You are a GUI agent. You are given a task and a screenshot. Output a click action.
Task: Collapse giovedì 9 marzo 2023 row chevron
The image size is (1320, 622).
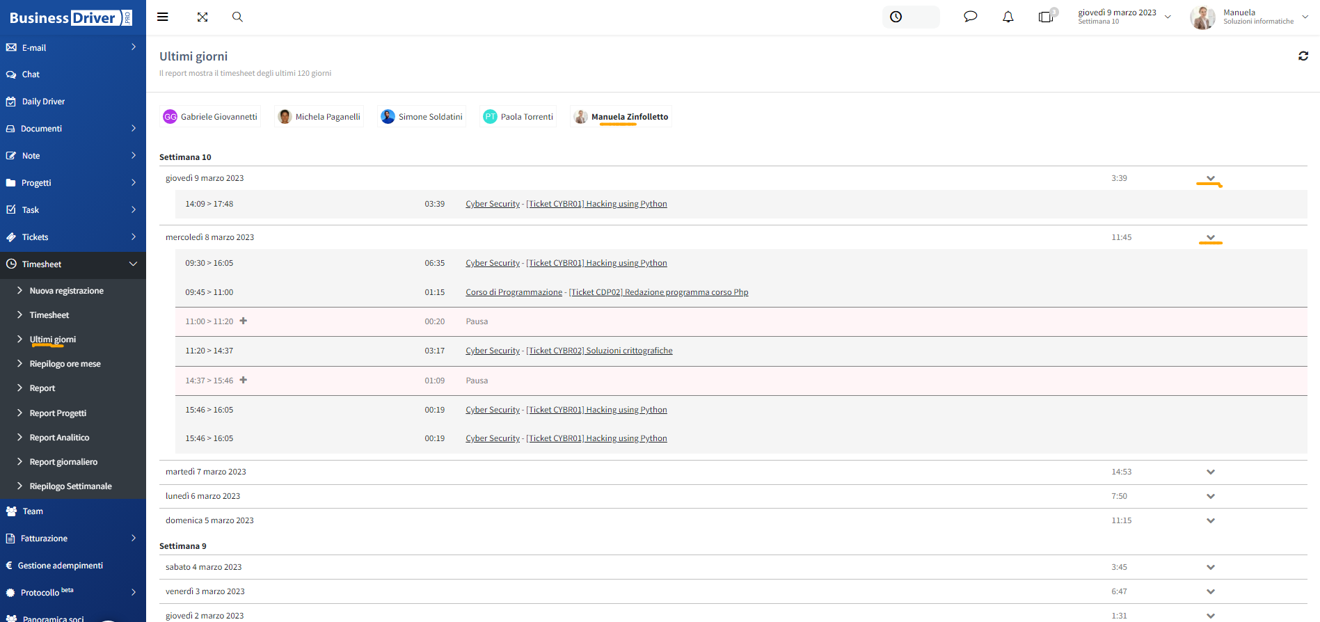tap(1211, 178)
